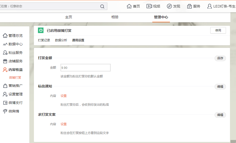Switch to the 相册 tab

[115, 17]
